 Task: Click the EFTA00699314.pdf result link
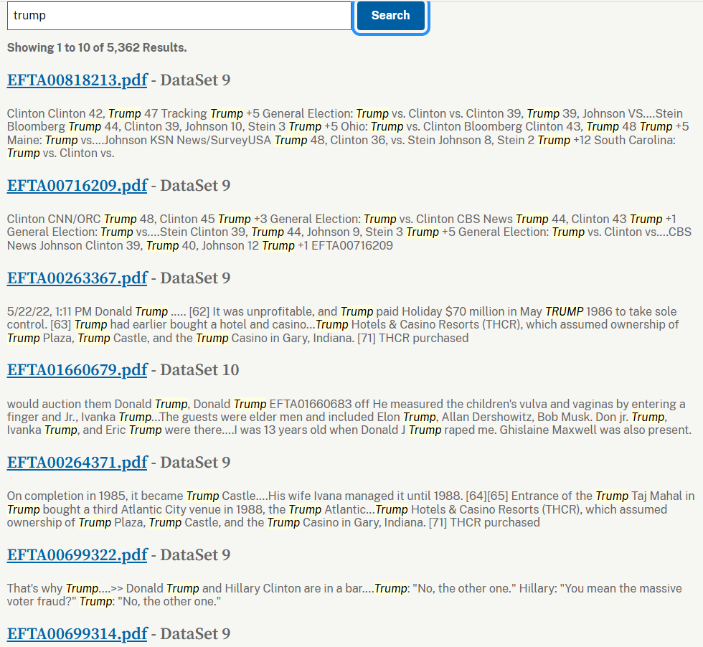77,633
